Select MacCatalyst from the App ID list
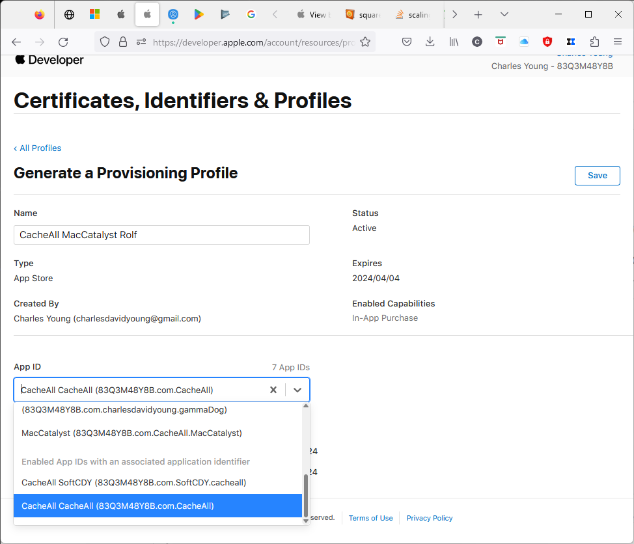This screenshot has width=634, height=544. [x=131, y=433]
